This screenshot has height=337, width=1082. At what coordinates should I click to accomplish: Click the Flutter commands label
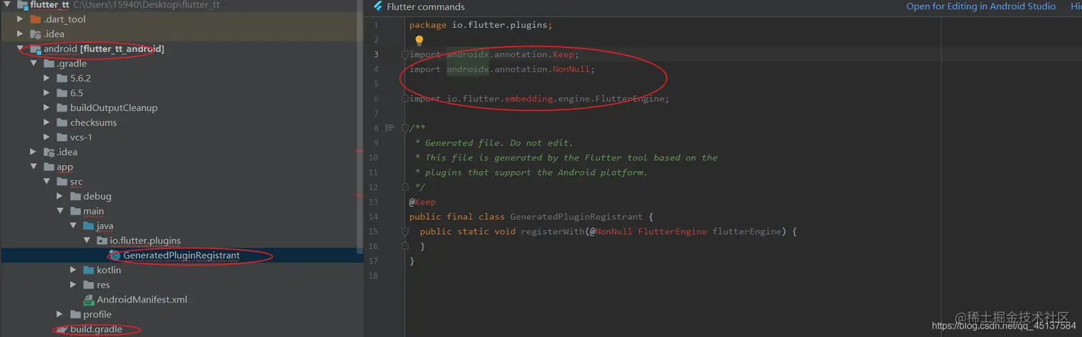(x=425, y=6)
